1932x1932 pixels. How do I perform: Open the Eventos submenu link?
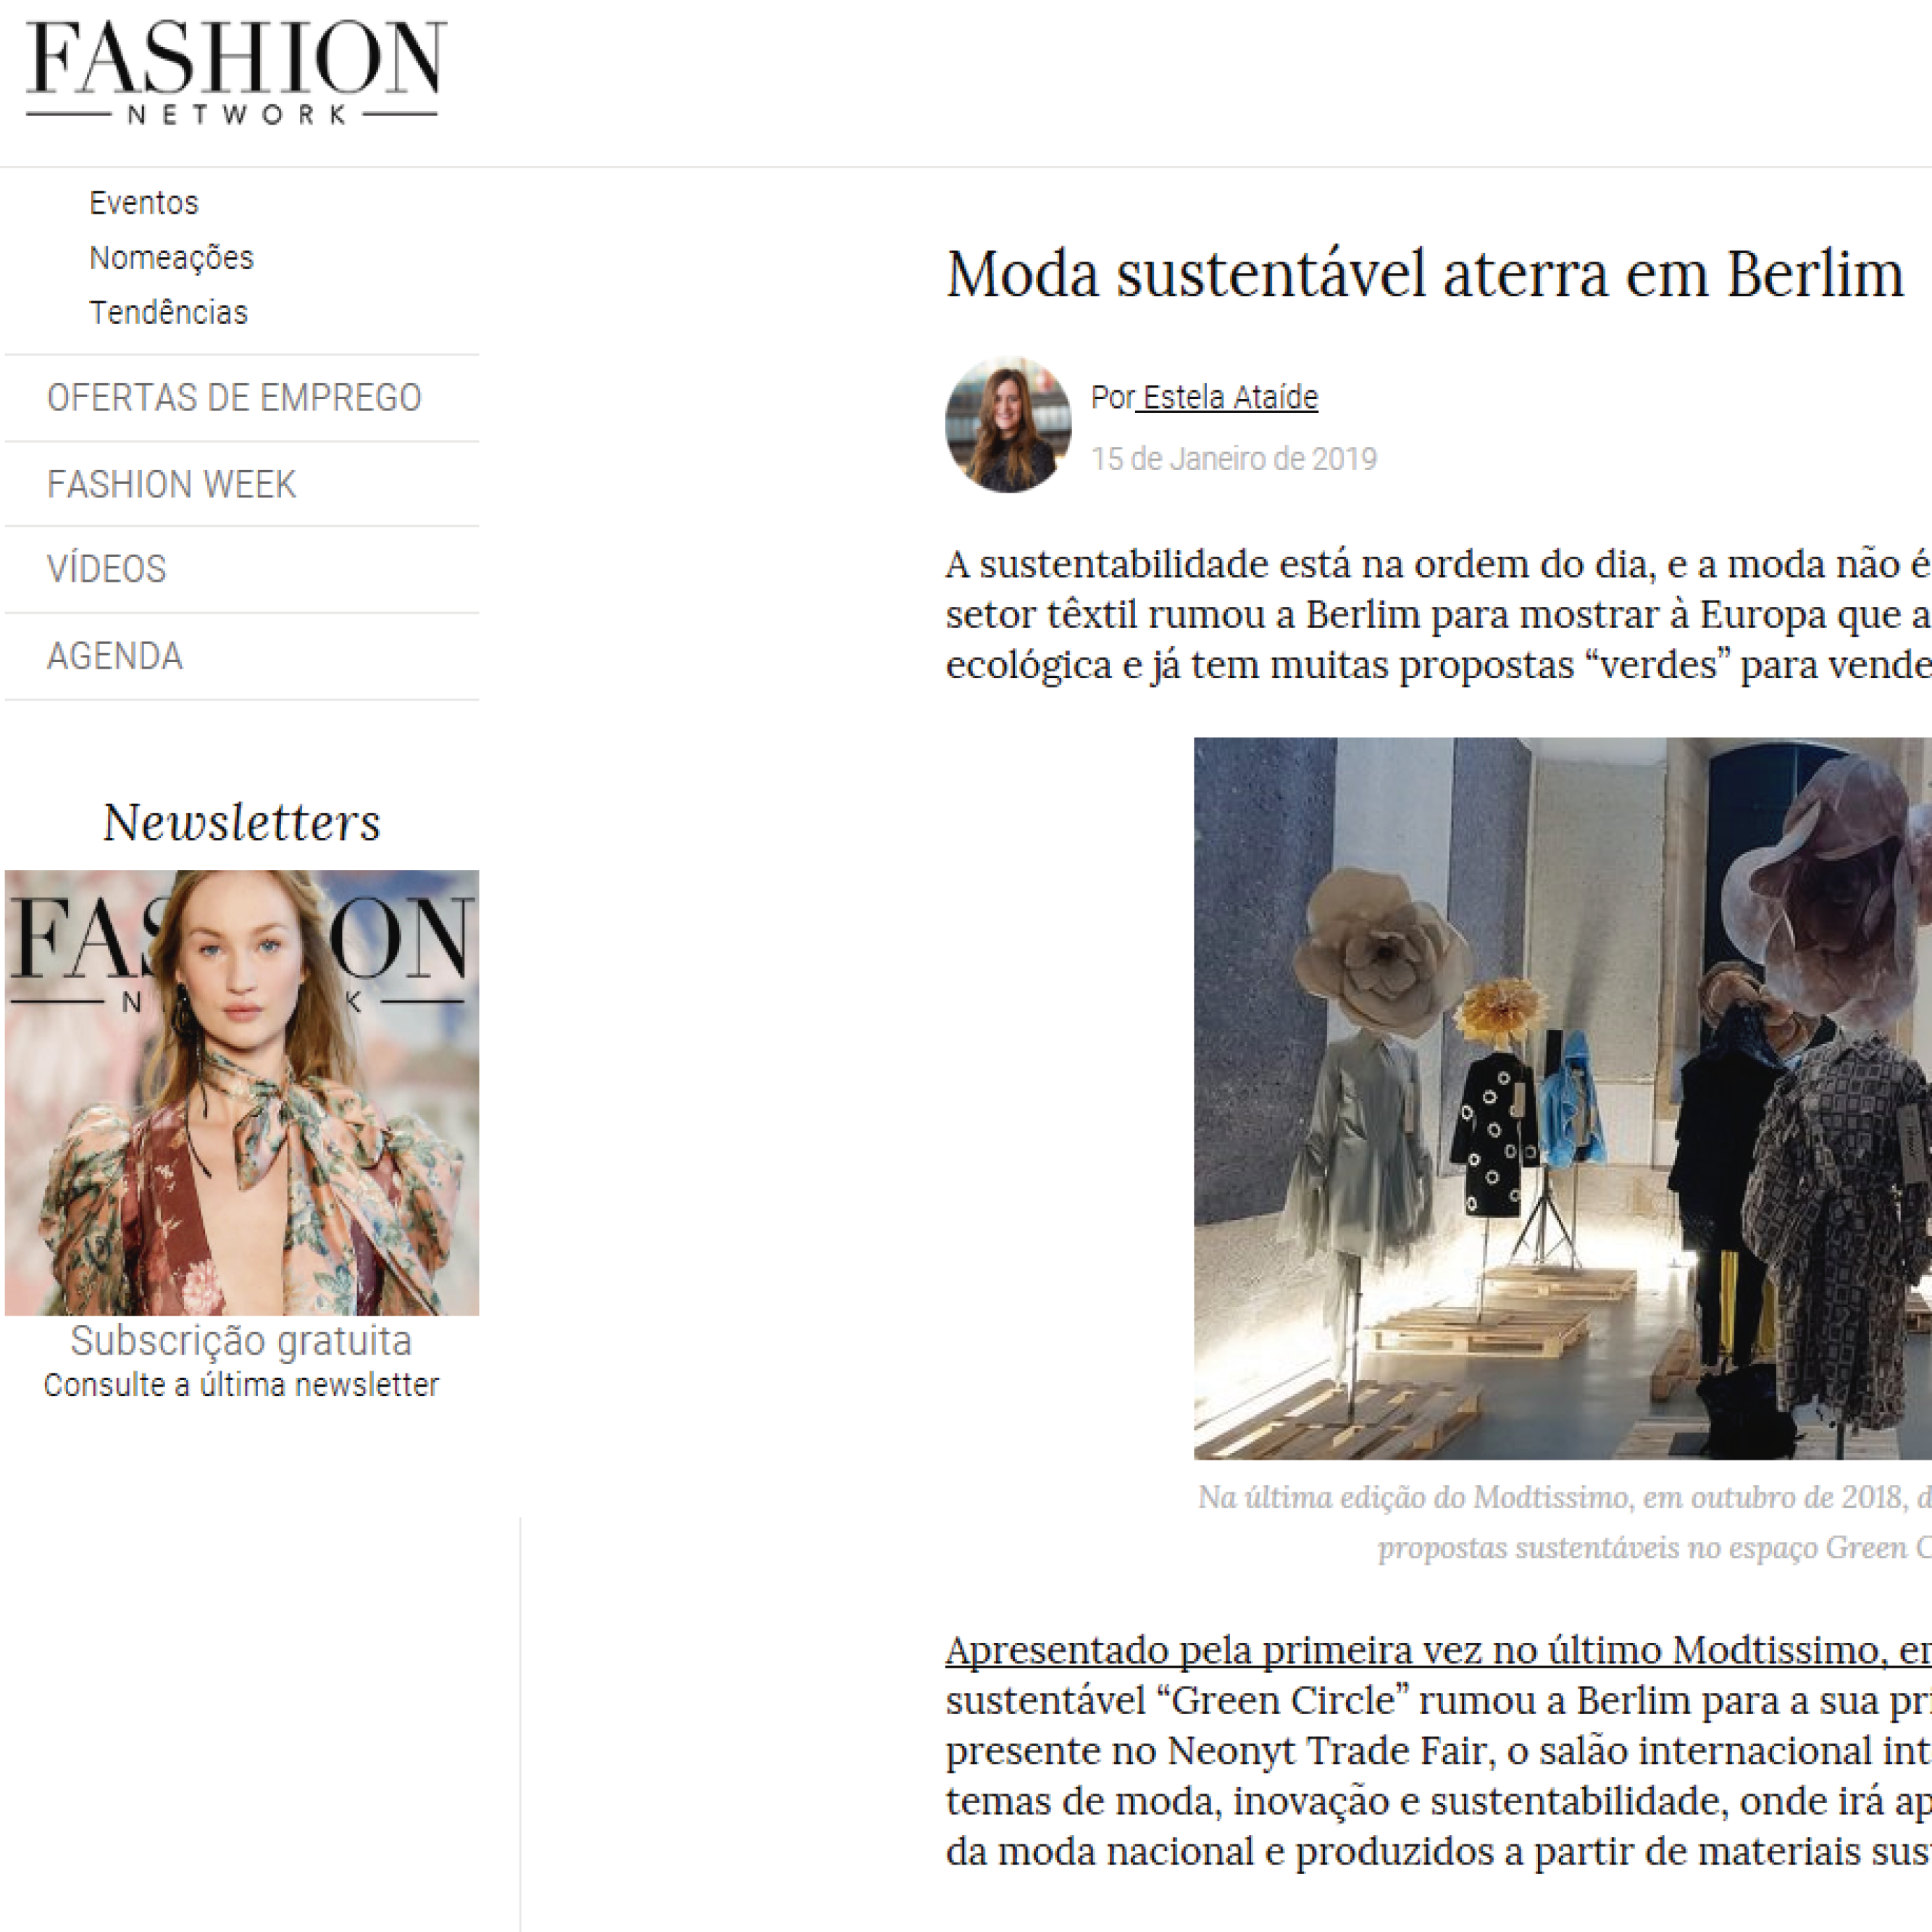point(144,203)
